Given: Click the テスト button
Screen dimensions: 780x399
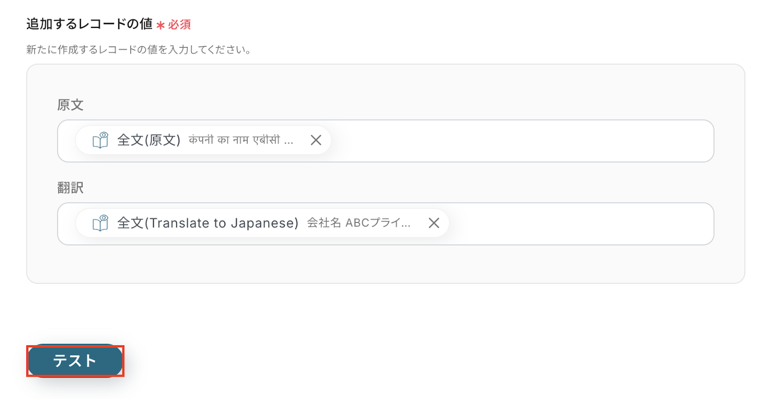Looking at the screenshot, I should (x=75, y=361).
